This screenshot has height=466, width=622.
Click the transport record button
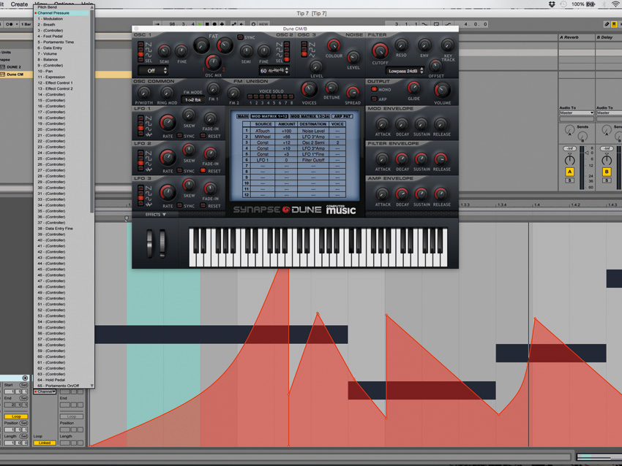point(214,24)
